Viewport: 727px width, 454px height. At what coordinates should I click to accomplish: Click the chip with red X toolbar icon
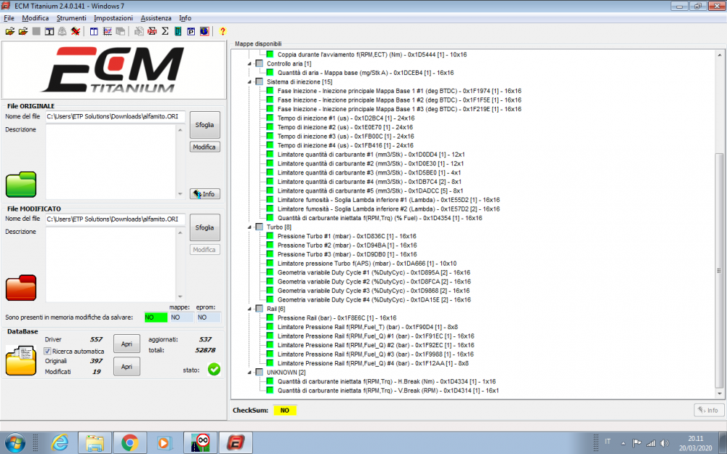[x=75, y=31]
